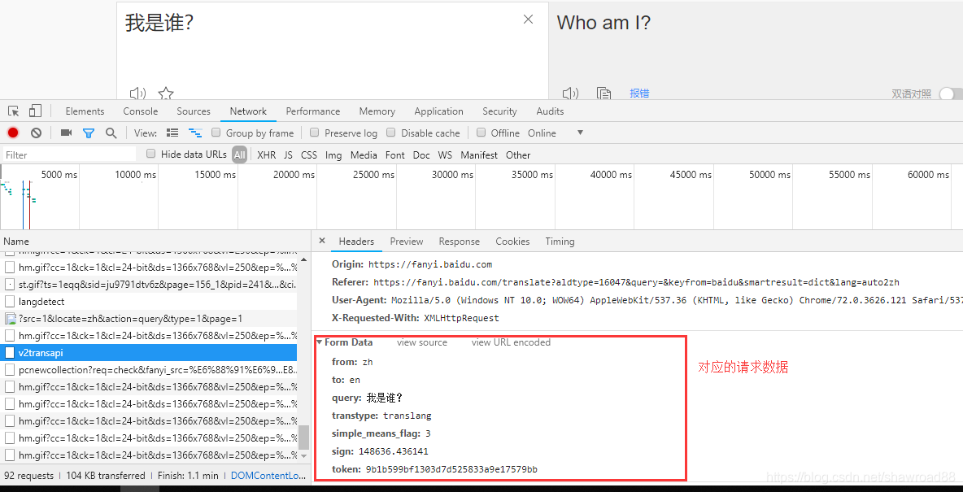This screenshot has height=492, width=963.
Task: Switch to large request rows view icon
Action: [x=172, y=133]
